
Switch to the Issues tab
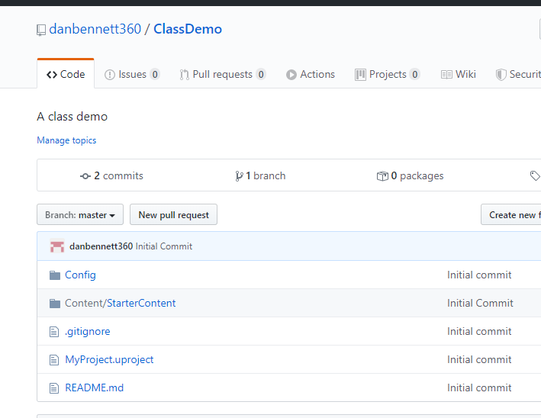click(132, 74)
